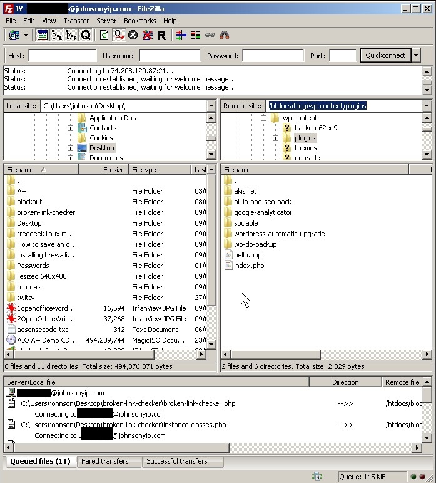This screenshot has height=483, width=436.
Task: Click the FileZilla title bar logo
Action: coord(8,9)
